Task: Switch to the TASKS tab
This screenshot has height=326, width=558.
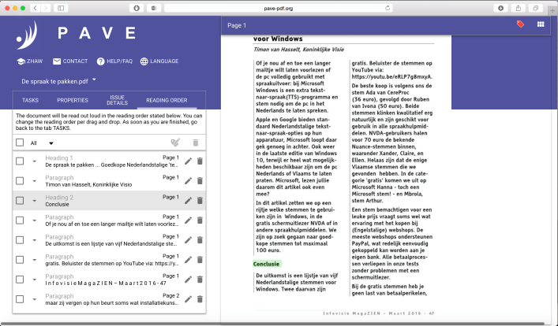Action: coord(30,100)
